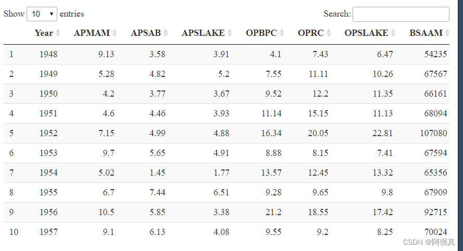
Task: Click the OPRC column header text
Action: (x=311, y=33)
